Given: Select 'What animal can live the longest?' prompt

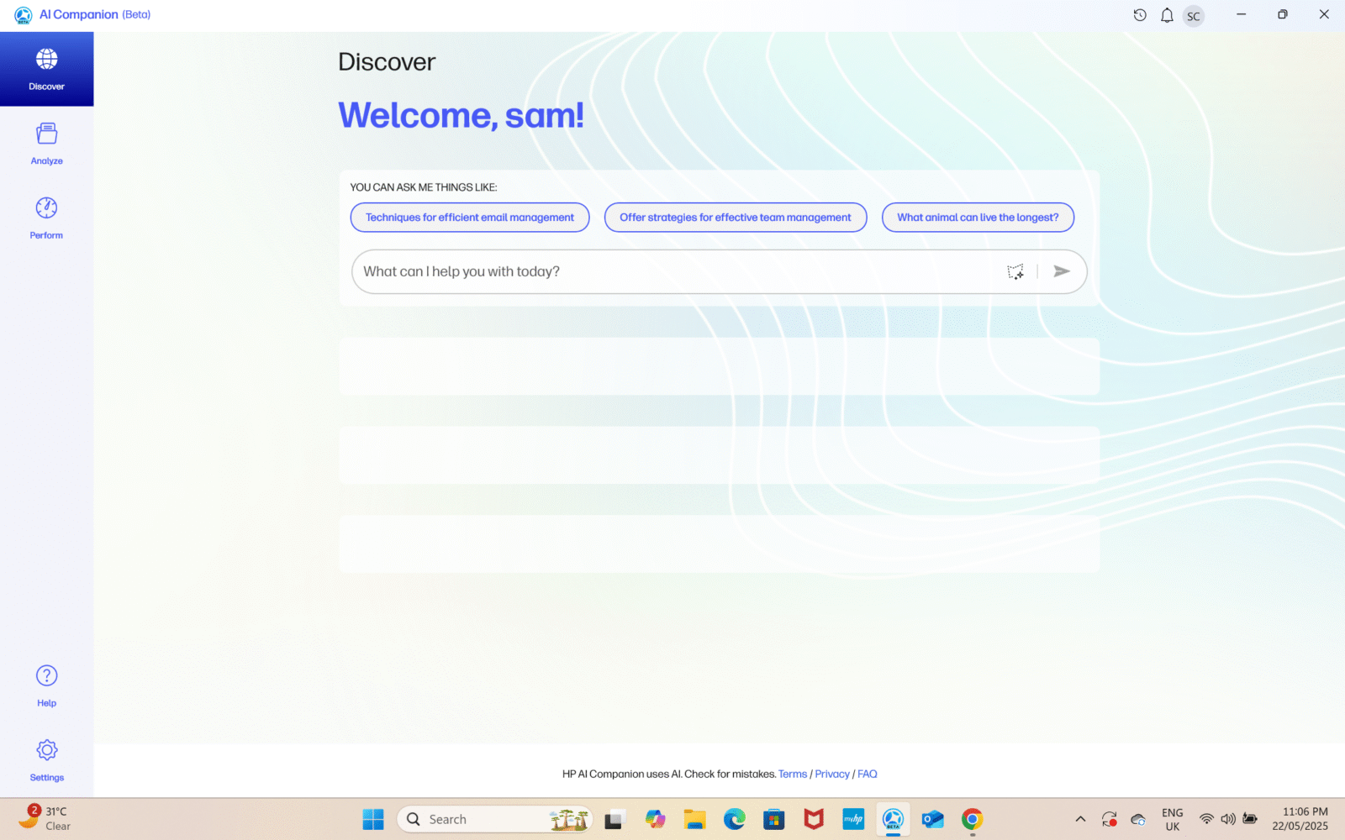Looking at the screenshot, I should [x=977, y=218].
